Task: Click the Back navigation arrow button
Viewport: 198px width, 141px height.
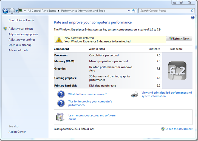Action: click(5, 11)
